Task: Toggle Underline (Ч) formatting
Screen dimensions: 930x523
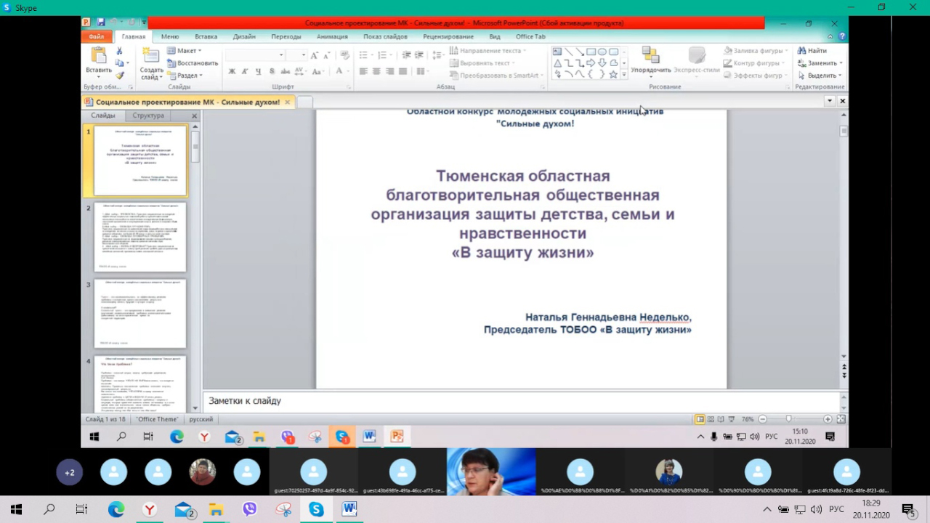Action: (x=258, y=71)
